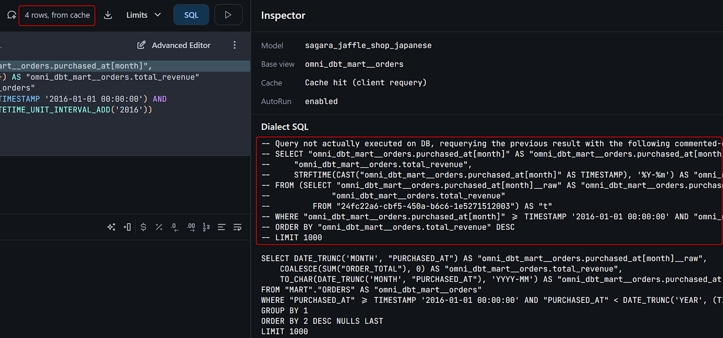Open the three-dot more options menu
The height and width of the screenshot is (338, 723).
[x=235, y=45]
